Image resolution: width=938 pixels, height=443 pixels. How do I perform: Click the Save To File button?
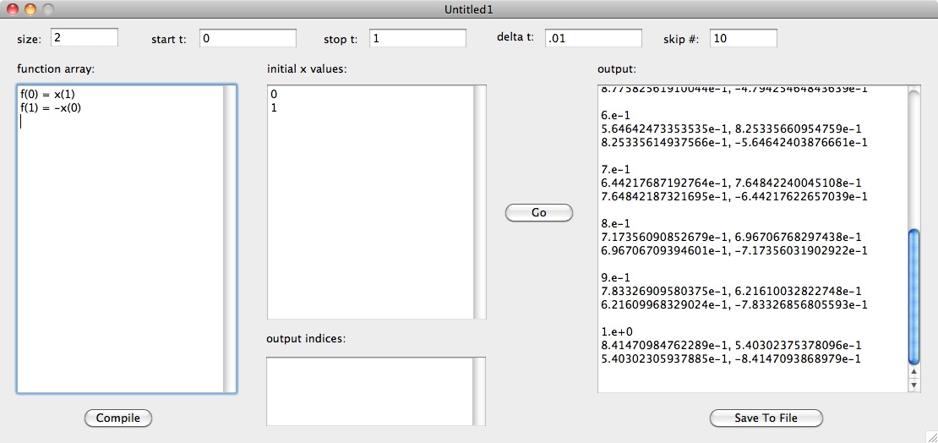766,418
